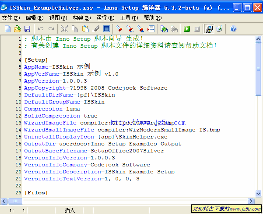The image size is (263, 214).
Task: Click the Select All icon
Action: click(106, 29)
